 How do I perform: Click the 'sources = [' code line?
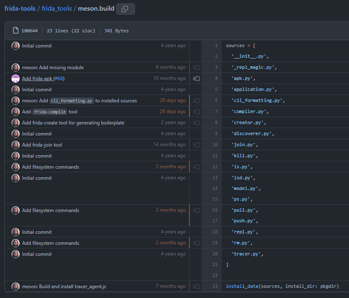(x=241, y=45)
